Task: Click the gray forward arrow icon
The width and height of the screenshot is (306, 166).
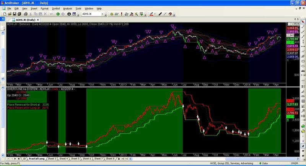Action: point(63,14)
